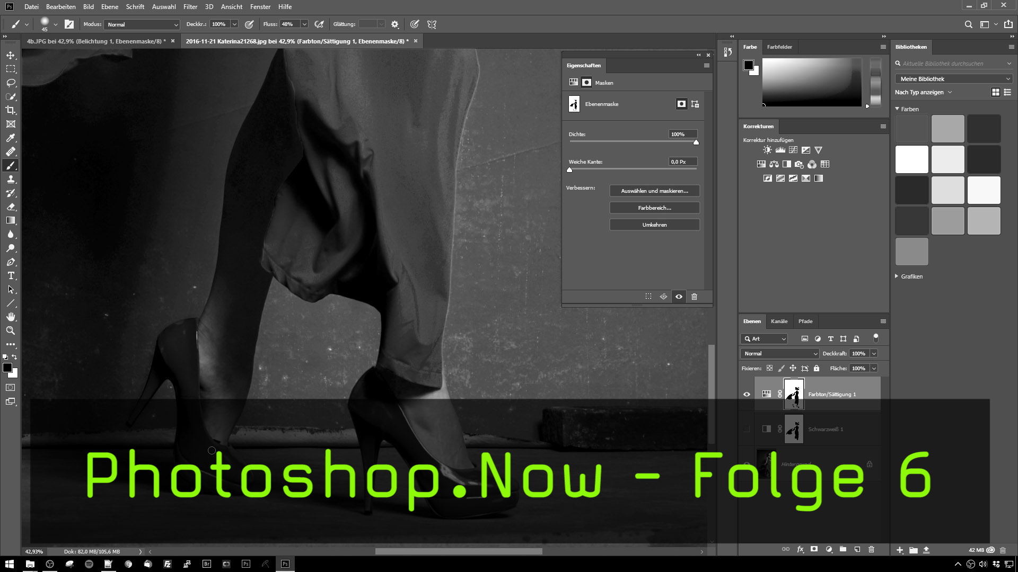1018x572 pixels.
Task: Select the Clone Stamp tool
Action: point(11,180)
